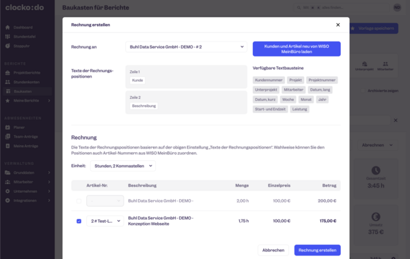The image size is (410, 259).
Task: Open the Abrechnen dropdown behind dialog
Action: point(378,145)
